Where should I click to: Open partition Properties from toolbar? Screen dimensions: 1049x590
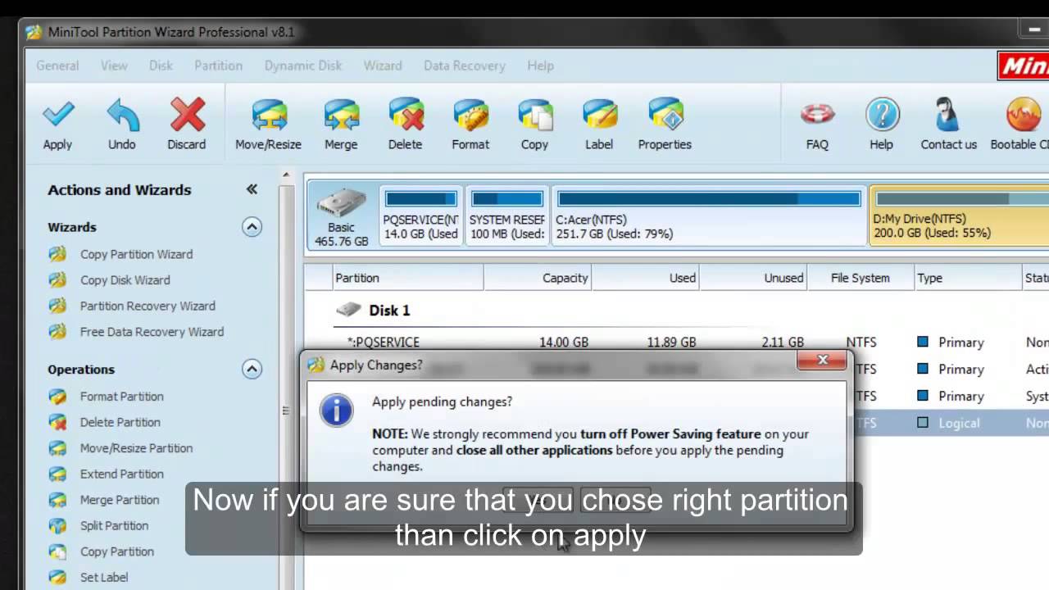(665, 116)
